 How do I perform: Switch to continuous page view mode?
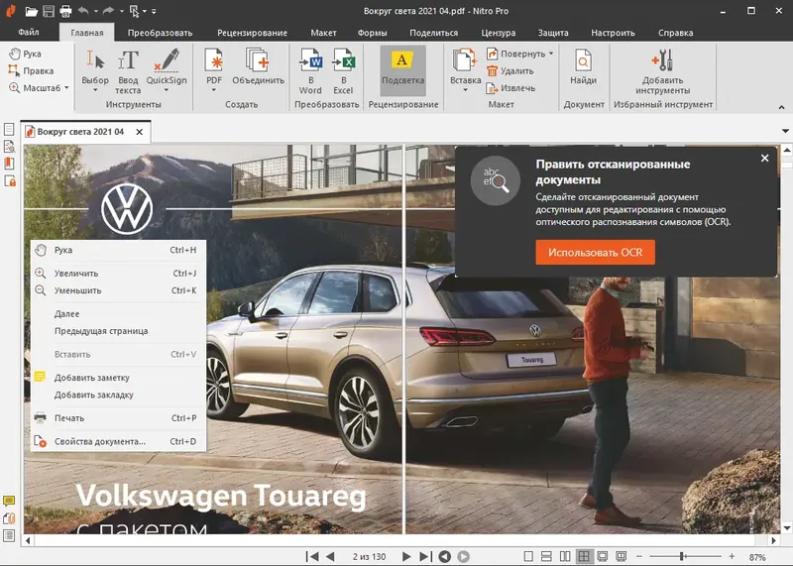[547, 556]
